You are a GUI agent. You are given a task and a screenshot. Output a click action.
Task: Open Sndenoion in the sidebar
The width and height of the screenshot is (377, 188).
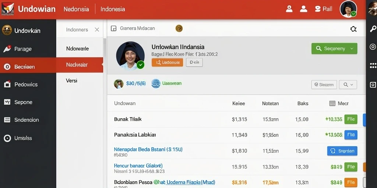click(28, 120)
